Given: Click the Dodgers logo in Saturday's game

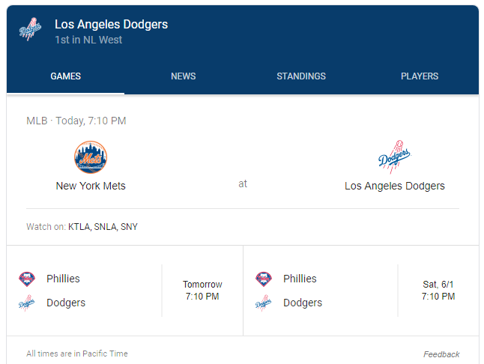Looking at the screenshot, I should (x=264, y=303).
